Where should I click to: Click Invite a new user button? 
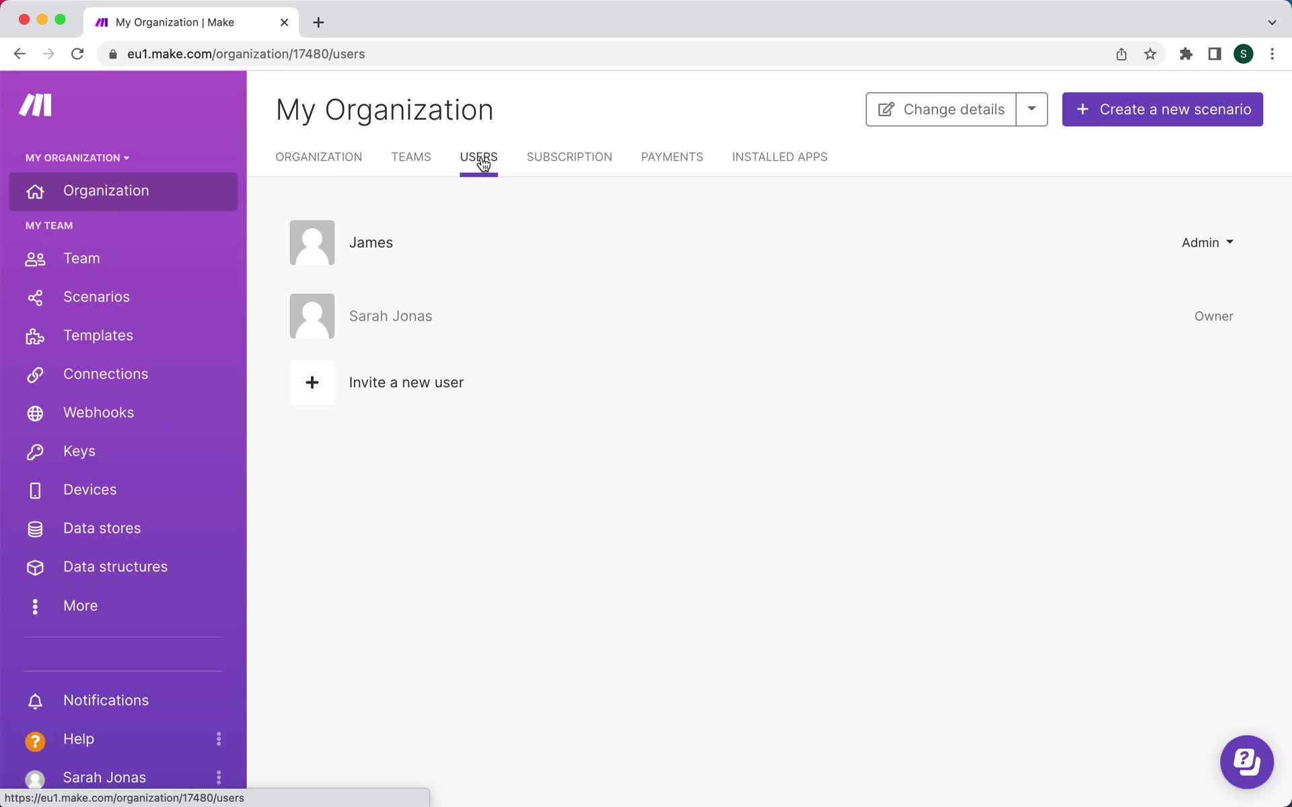404,381
